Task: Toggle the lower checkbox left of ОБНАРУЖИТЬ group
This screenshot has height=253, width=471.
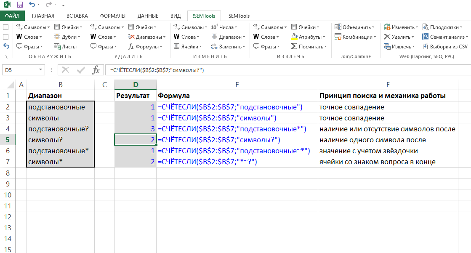Action: click(x=5, y=37)
